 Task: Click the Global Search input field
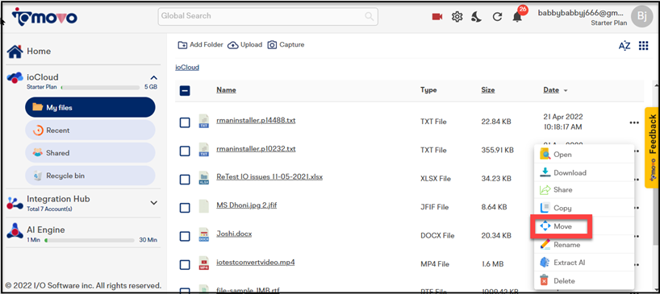pos(268,16)
